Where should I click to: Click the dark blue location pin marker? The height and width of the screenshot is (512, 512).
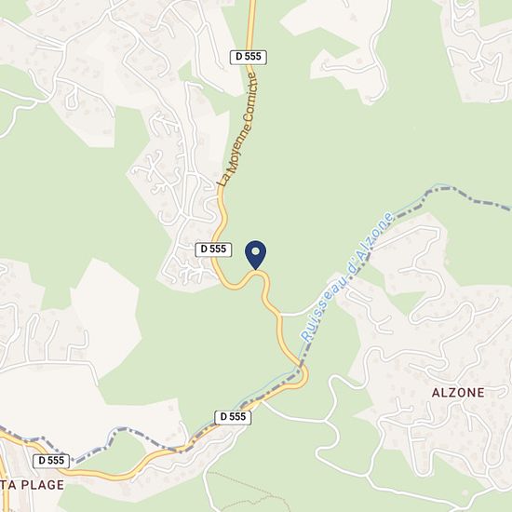click(255, 255)
